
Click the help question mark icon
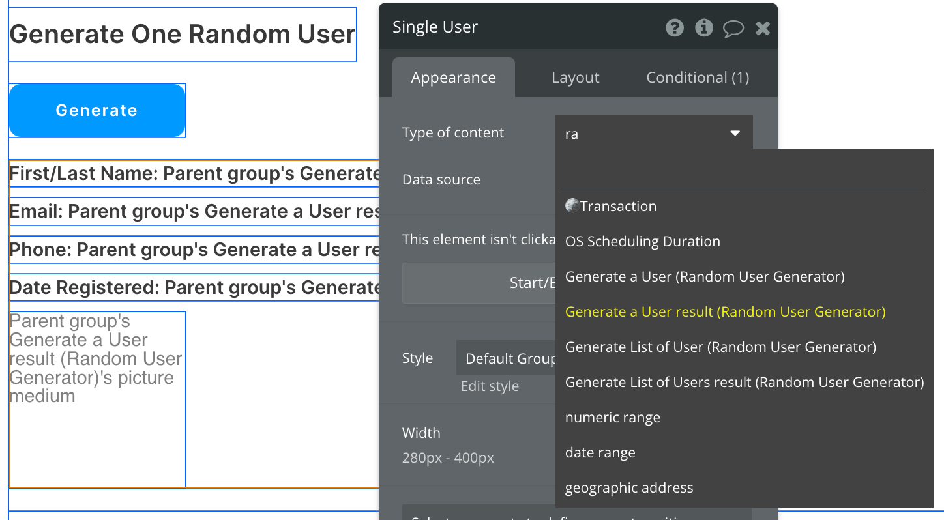(675, 28)
